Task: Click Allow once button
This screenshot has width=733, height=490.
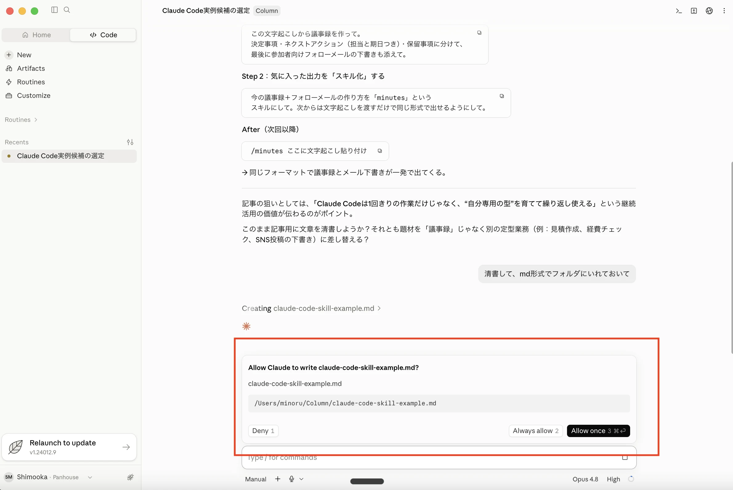Action: pyautogui.click(x=598, y=431)
